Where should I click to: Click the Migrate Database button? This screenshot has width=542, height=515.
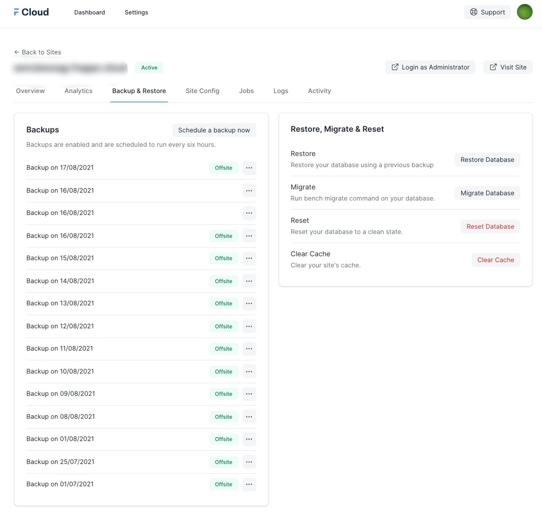(x=487, y=193)
